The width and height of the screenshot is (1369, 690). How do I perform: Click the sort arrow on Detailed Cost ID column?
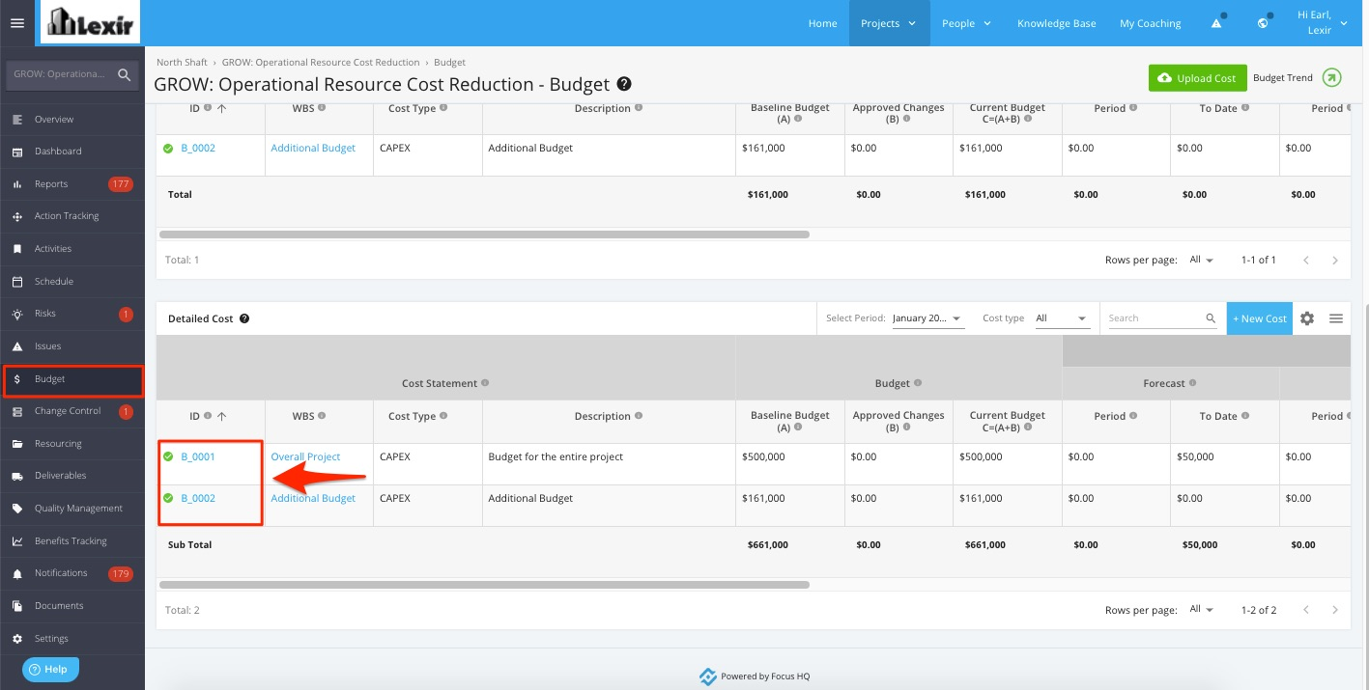(x=221, y=416)
